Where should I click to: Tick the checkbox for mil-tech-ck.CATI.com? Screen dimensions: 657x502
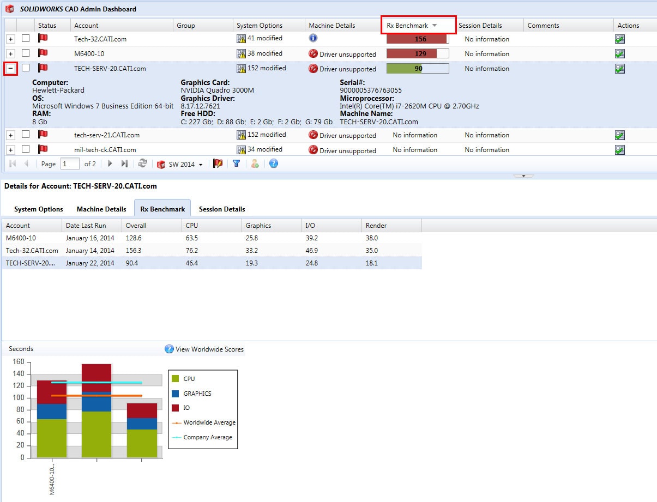(26, 149)
